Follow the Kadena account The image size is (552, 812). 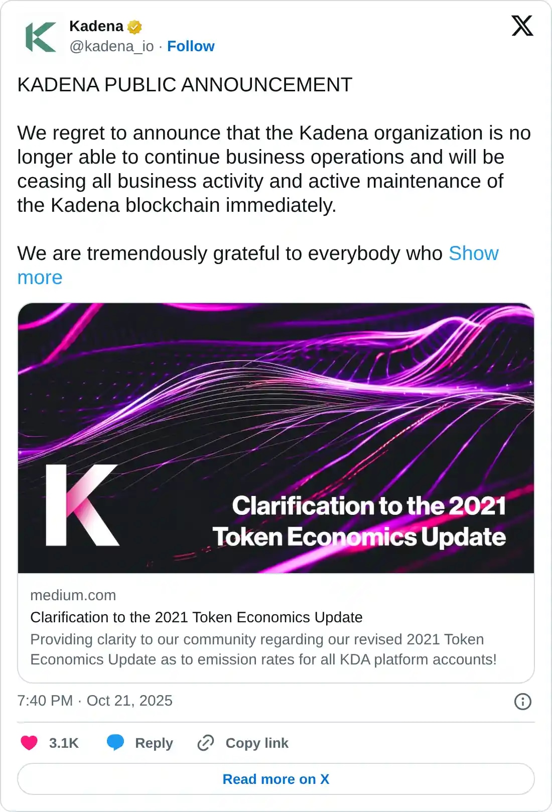pyautogui.click(x=191, y=46)
